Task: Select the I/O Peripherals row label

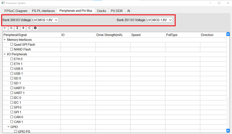Action: (17, 54)
